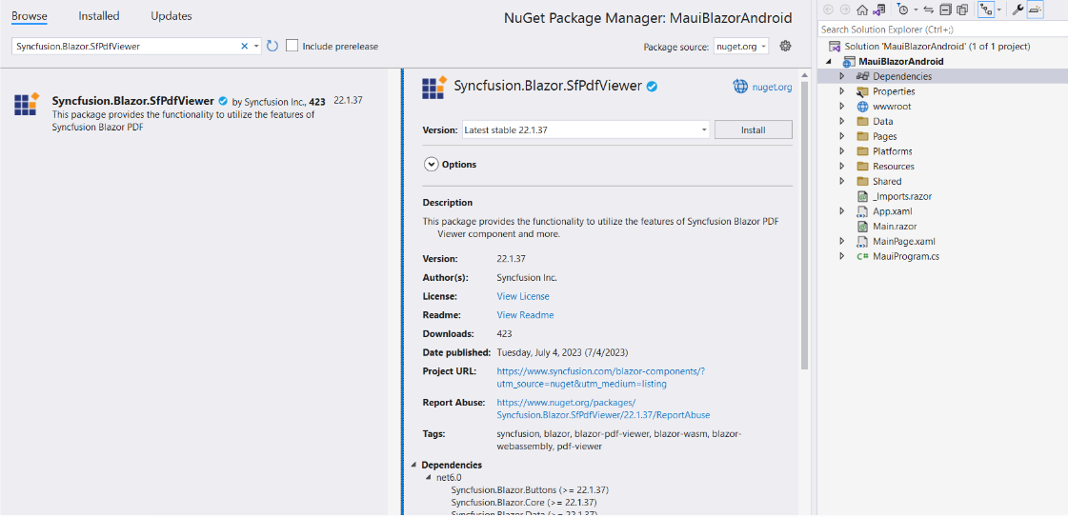Image resolution: width=1068 pixels, height=517 pixels.
Task: Click the Home icon in Solution Explorer
Action: (861, 10)
